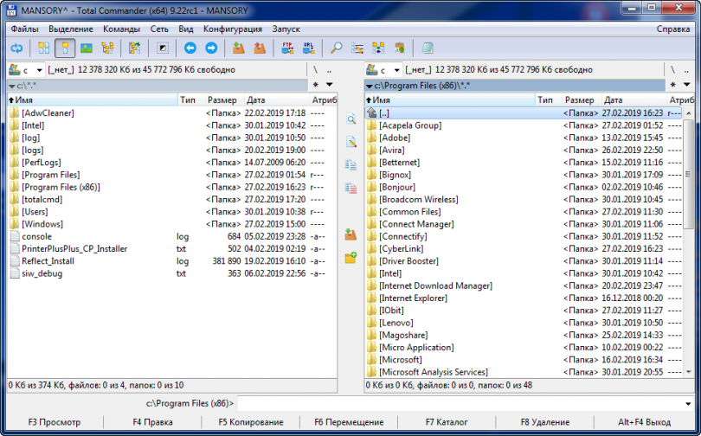Select the [..] parent entry in right panel
Image resolution: width=701 pixels, height=436 pixels.
(x=524, y=113)
